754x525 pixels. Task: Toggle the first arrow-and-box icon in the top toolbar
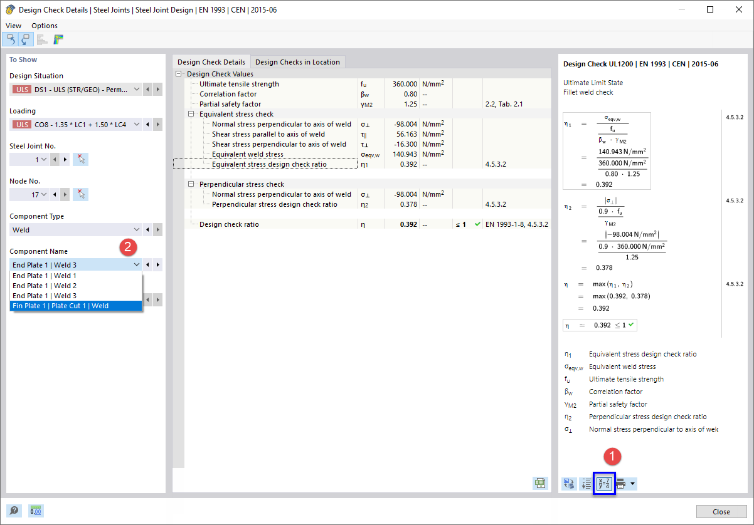tap(11, 39)
